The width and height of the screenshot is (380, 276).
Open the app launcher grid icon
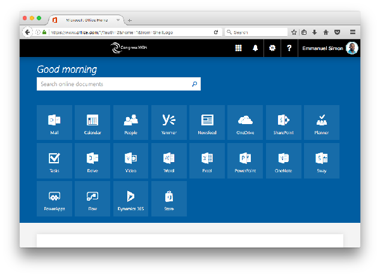239,48
